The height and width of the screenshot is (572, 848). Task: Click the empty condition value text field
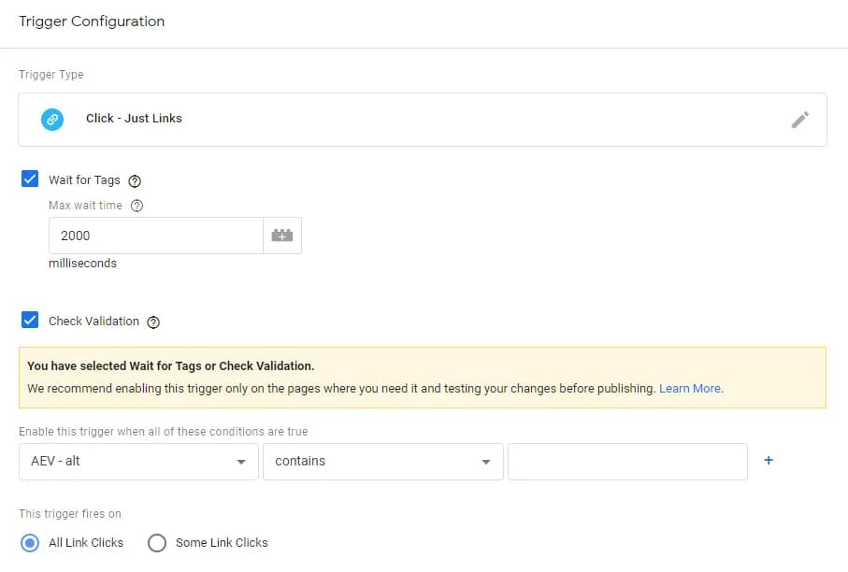626,462
